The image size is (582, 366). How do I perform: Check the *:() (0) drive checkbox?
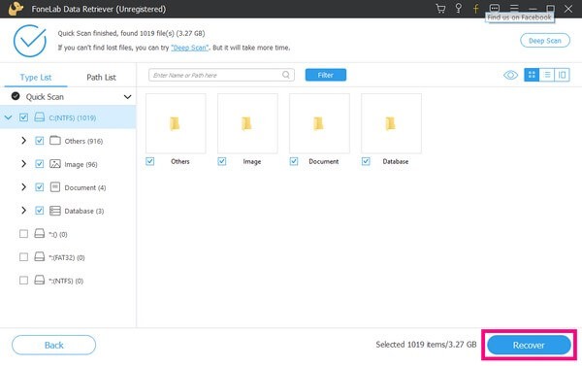(x=23, y=234)
